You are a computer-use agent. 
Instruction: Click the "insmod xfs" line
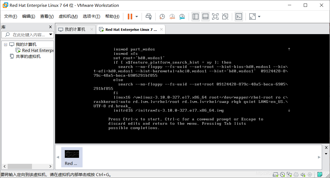125,54
